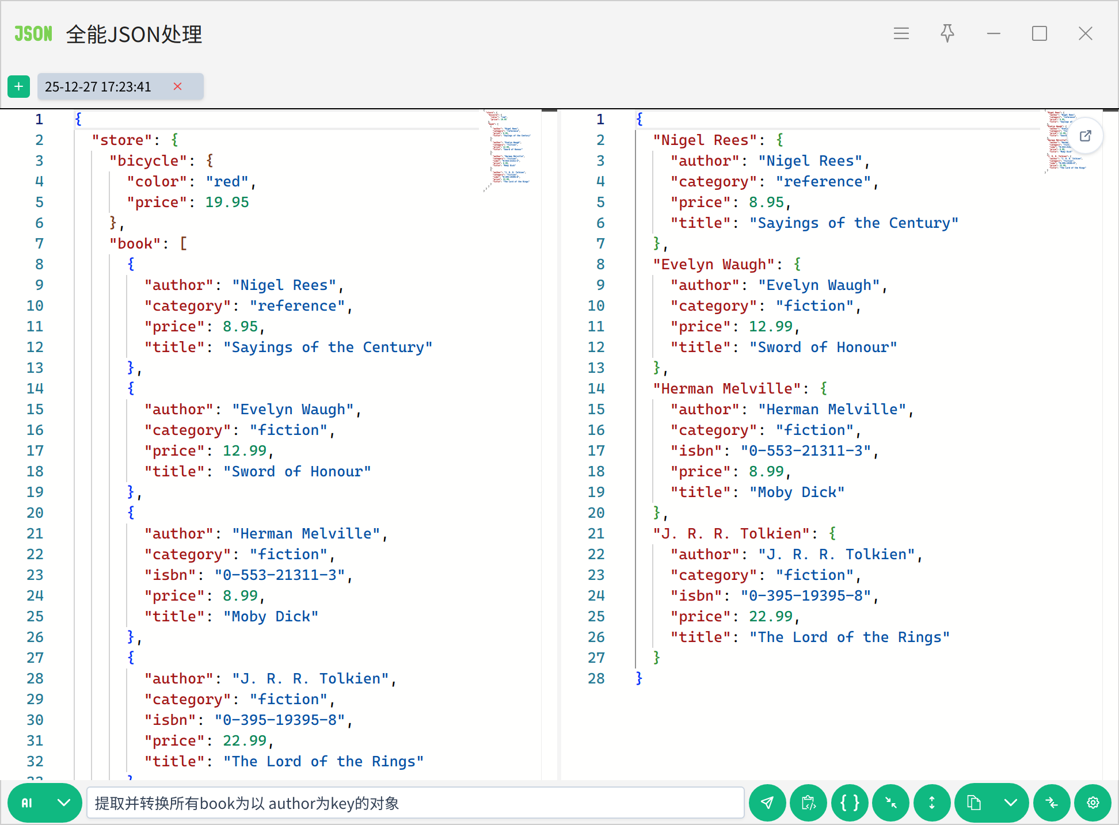Click the curly braces format icon
Viewport: 1119px width, 825px height.
point(850,803)
